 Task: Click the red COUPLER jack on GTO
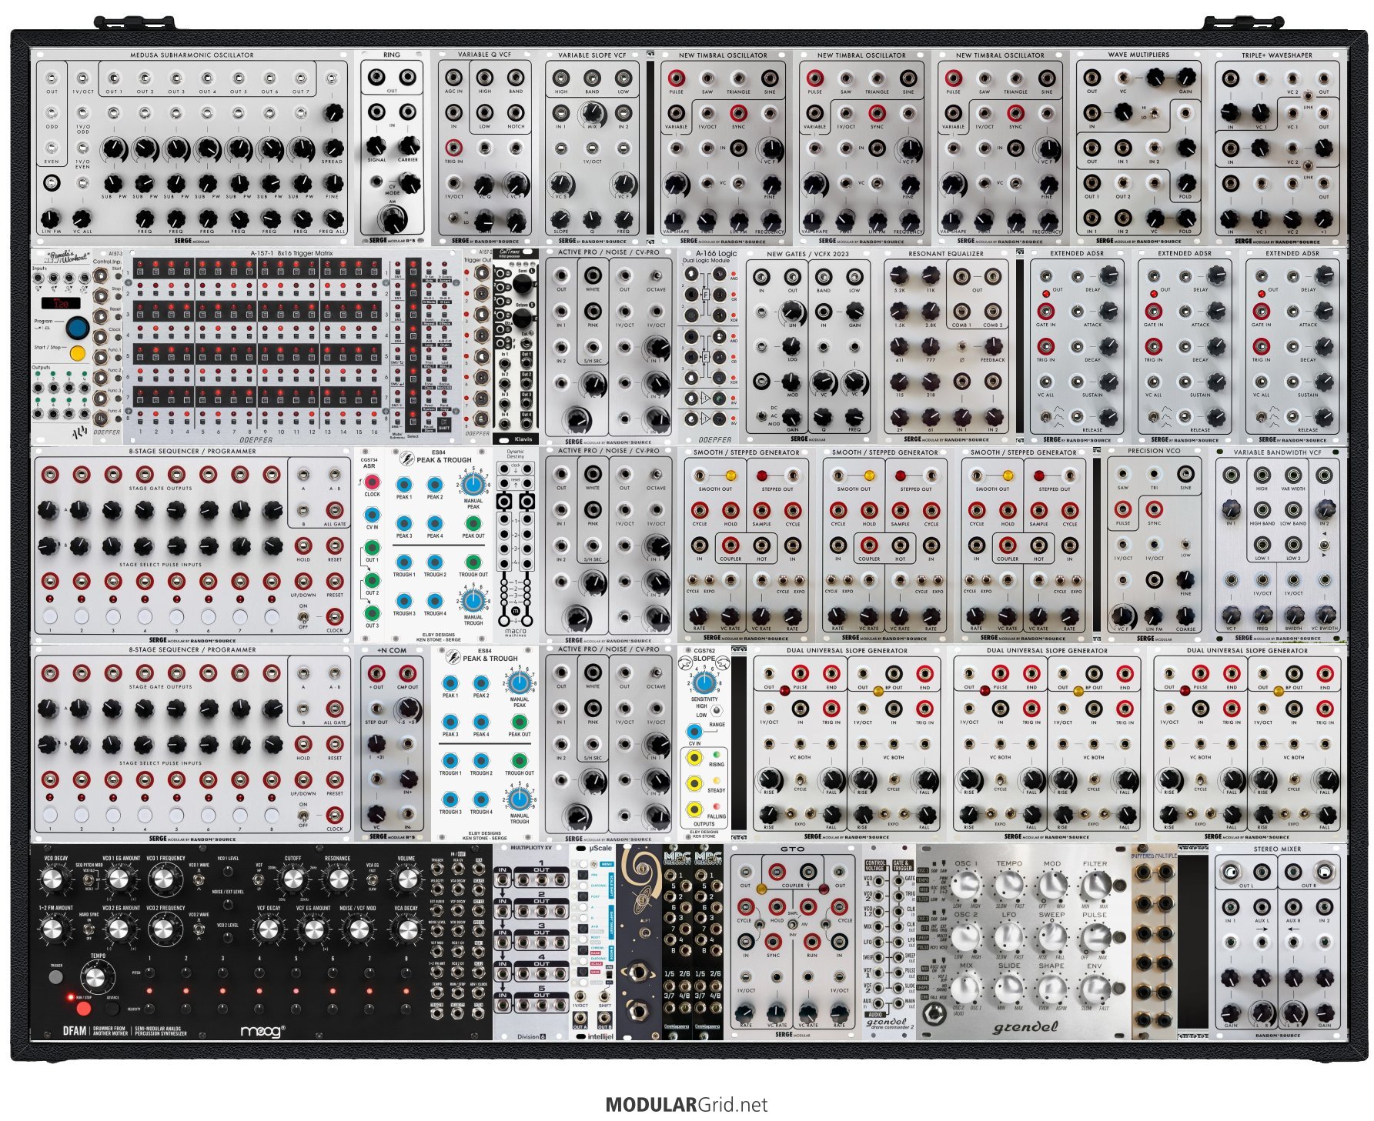(x=776, y=871)
